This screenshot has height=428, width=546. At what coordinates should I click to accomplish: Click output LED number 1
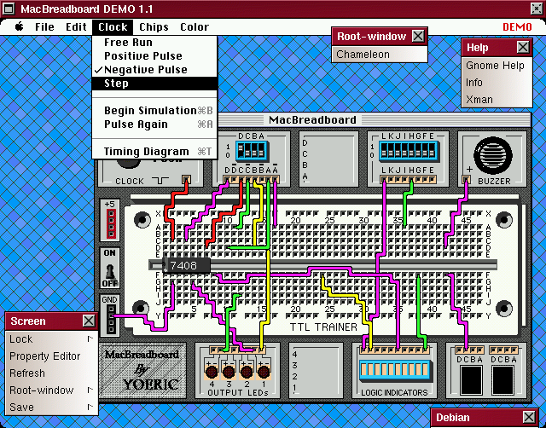pos(264,372)
